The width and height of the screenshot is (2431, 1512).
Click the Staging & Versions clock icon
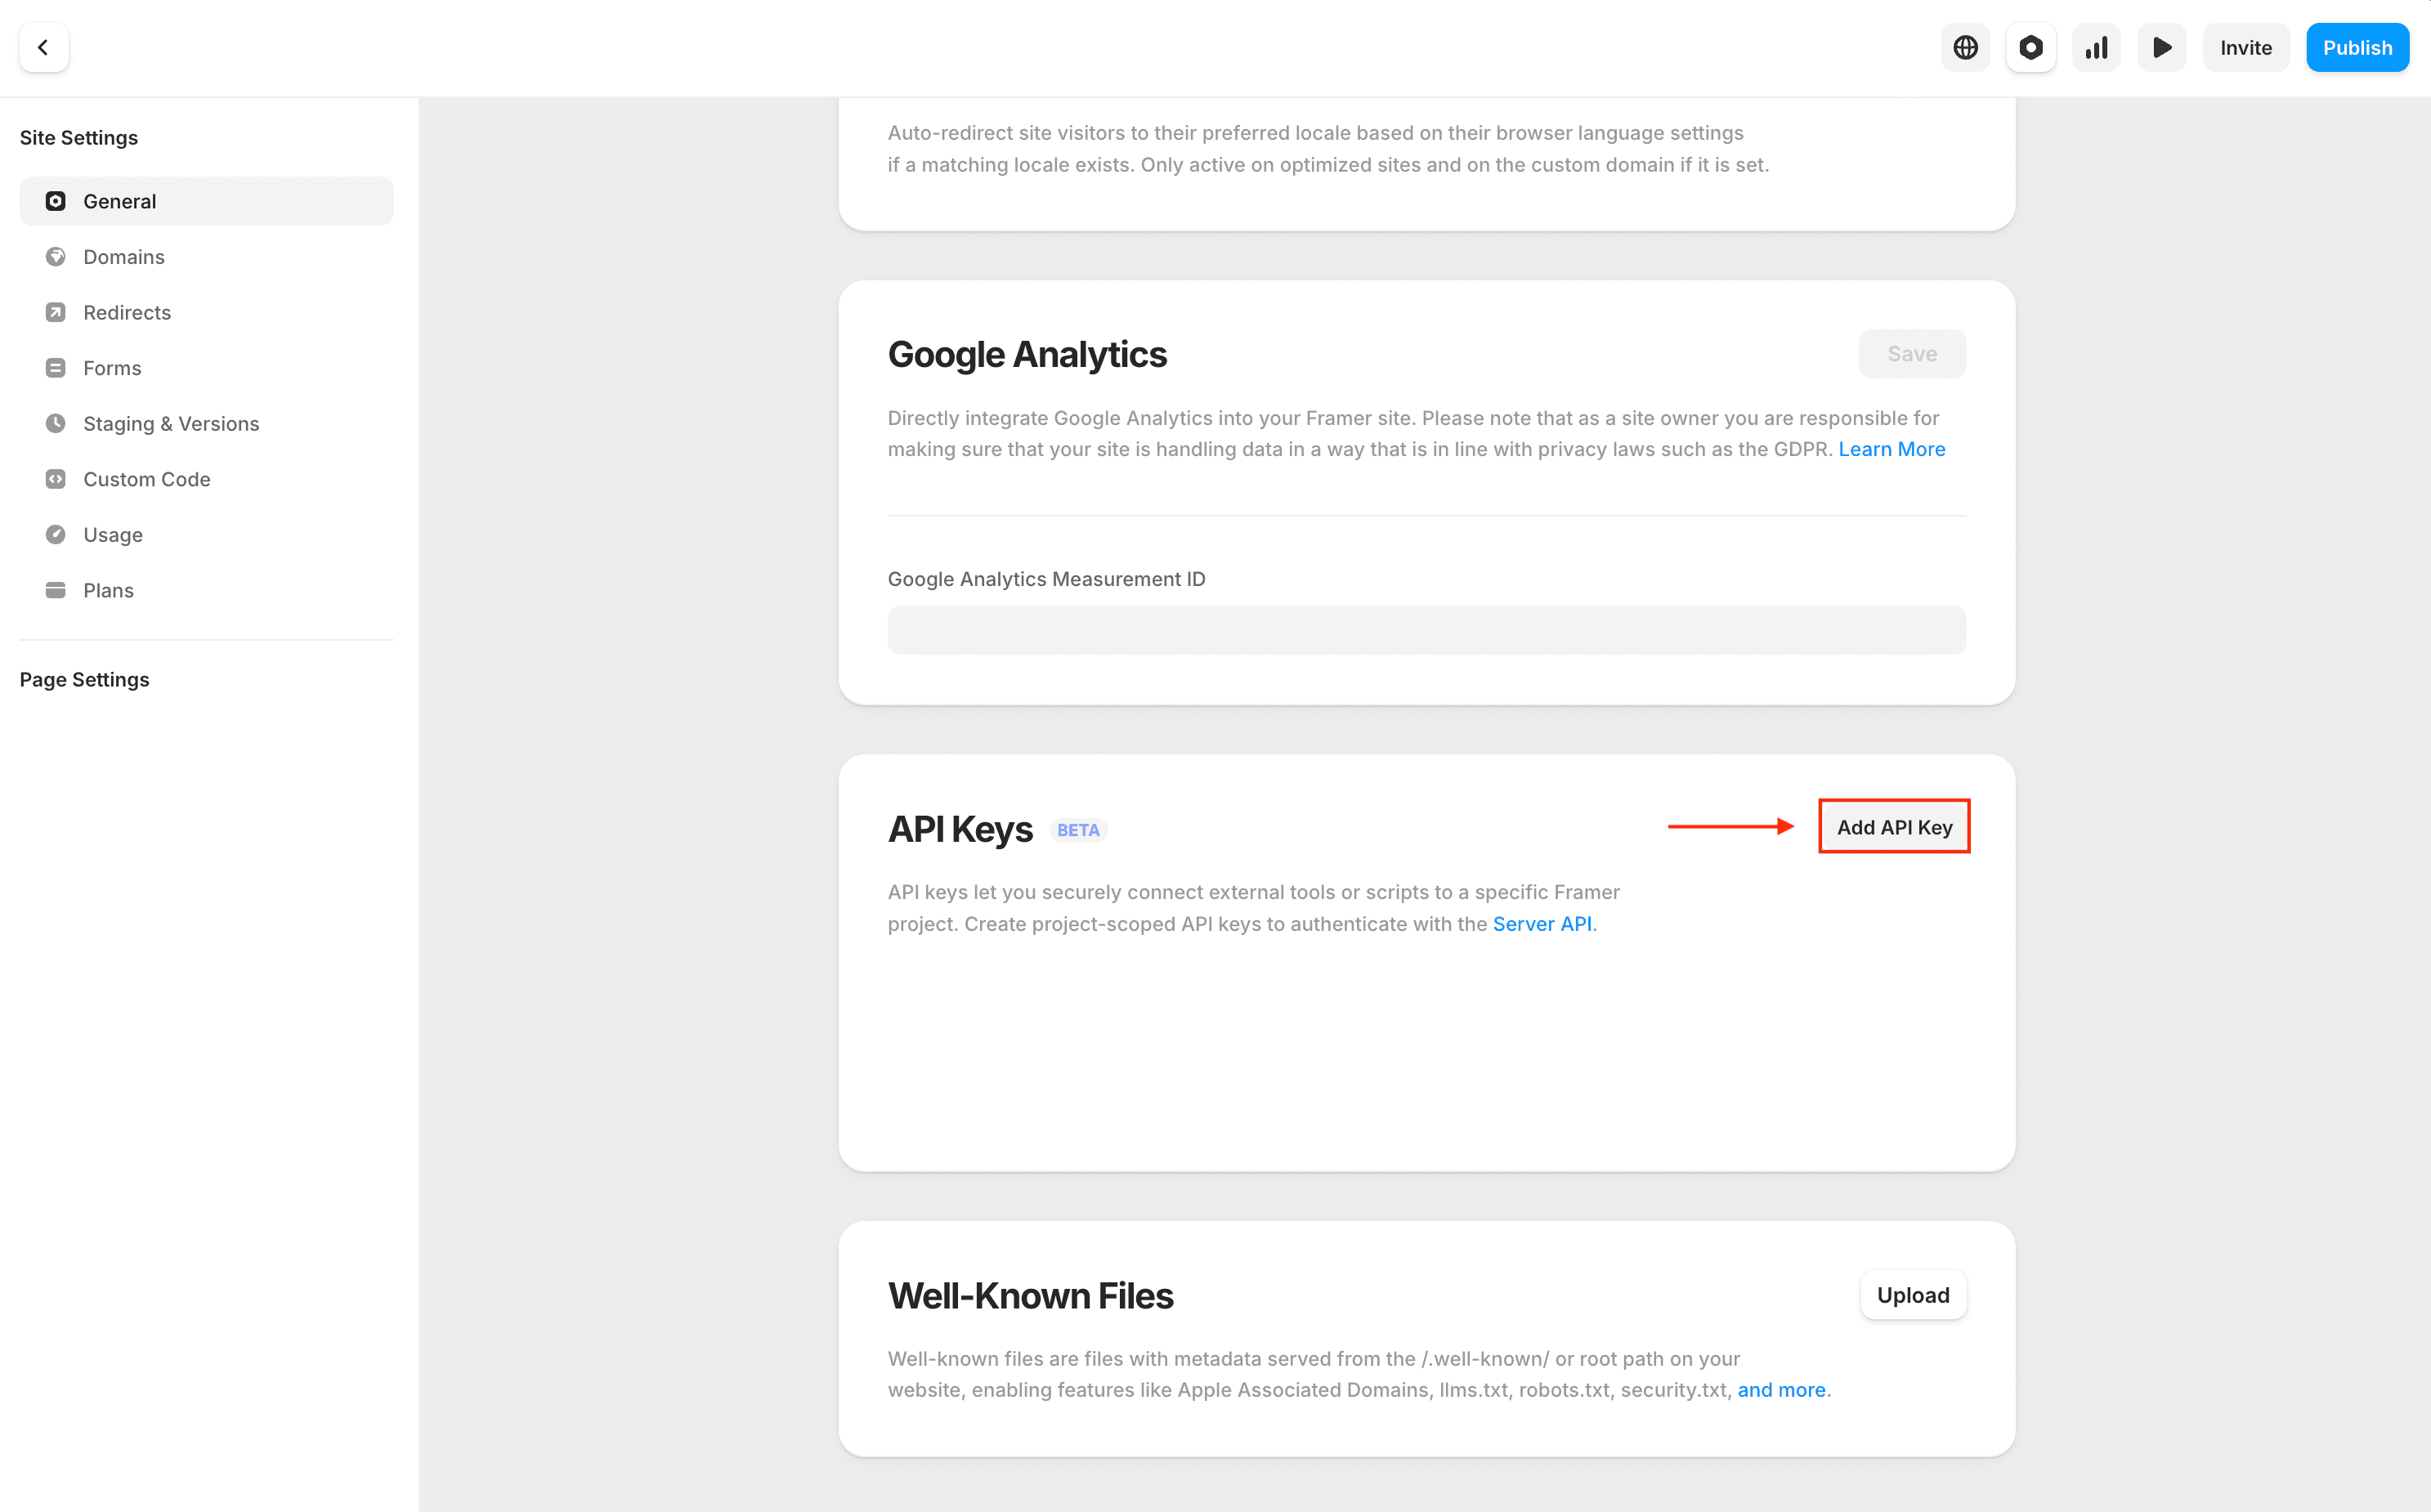(x=55, y=423)
